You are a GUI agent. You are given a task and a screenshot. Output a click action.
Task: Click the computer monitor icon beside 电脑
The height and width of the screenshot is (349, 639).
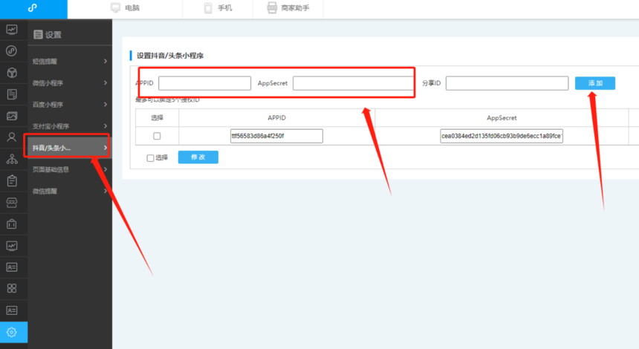pyautogui.click(x=116, y=7)
